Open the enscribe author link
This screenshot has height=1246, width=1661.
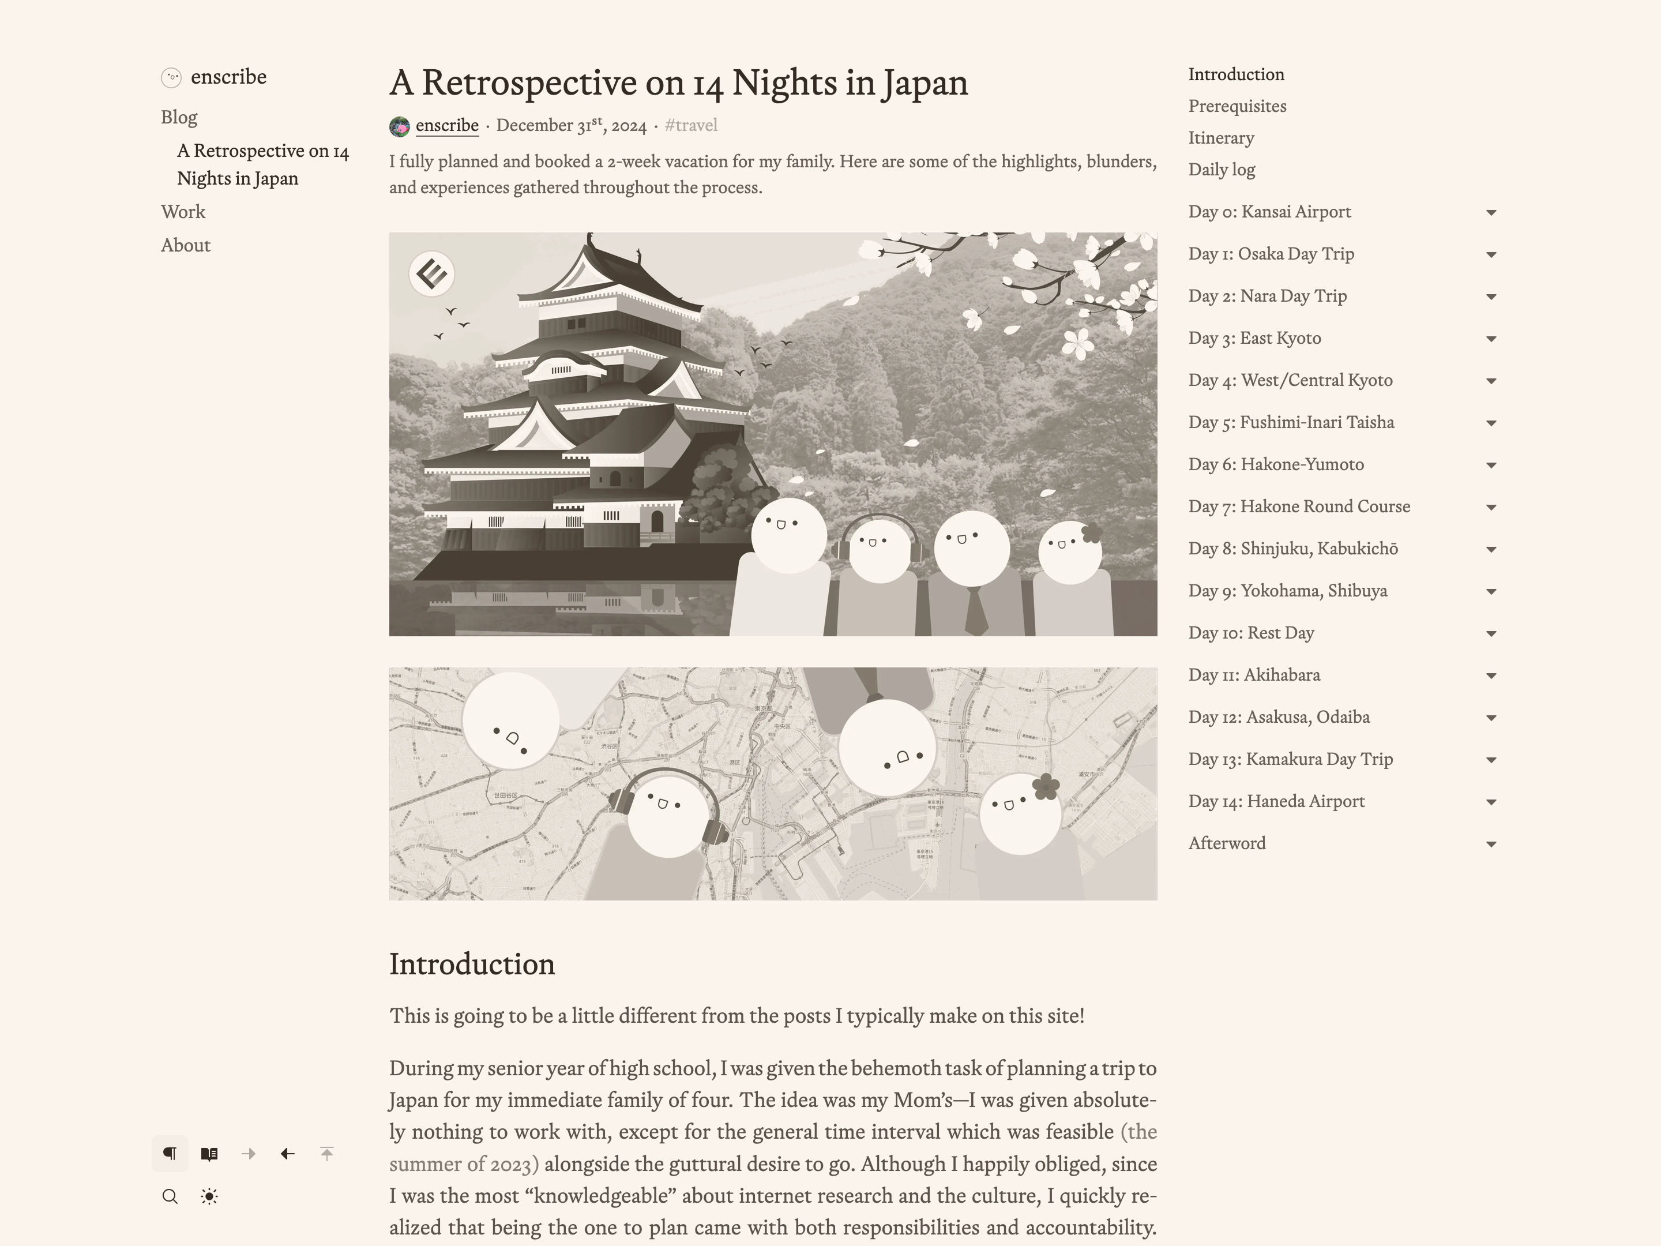447,125
